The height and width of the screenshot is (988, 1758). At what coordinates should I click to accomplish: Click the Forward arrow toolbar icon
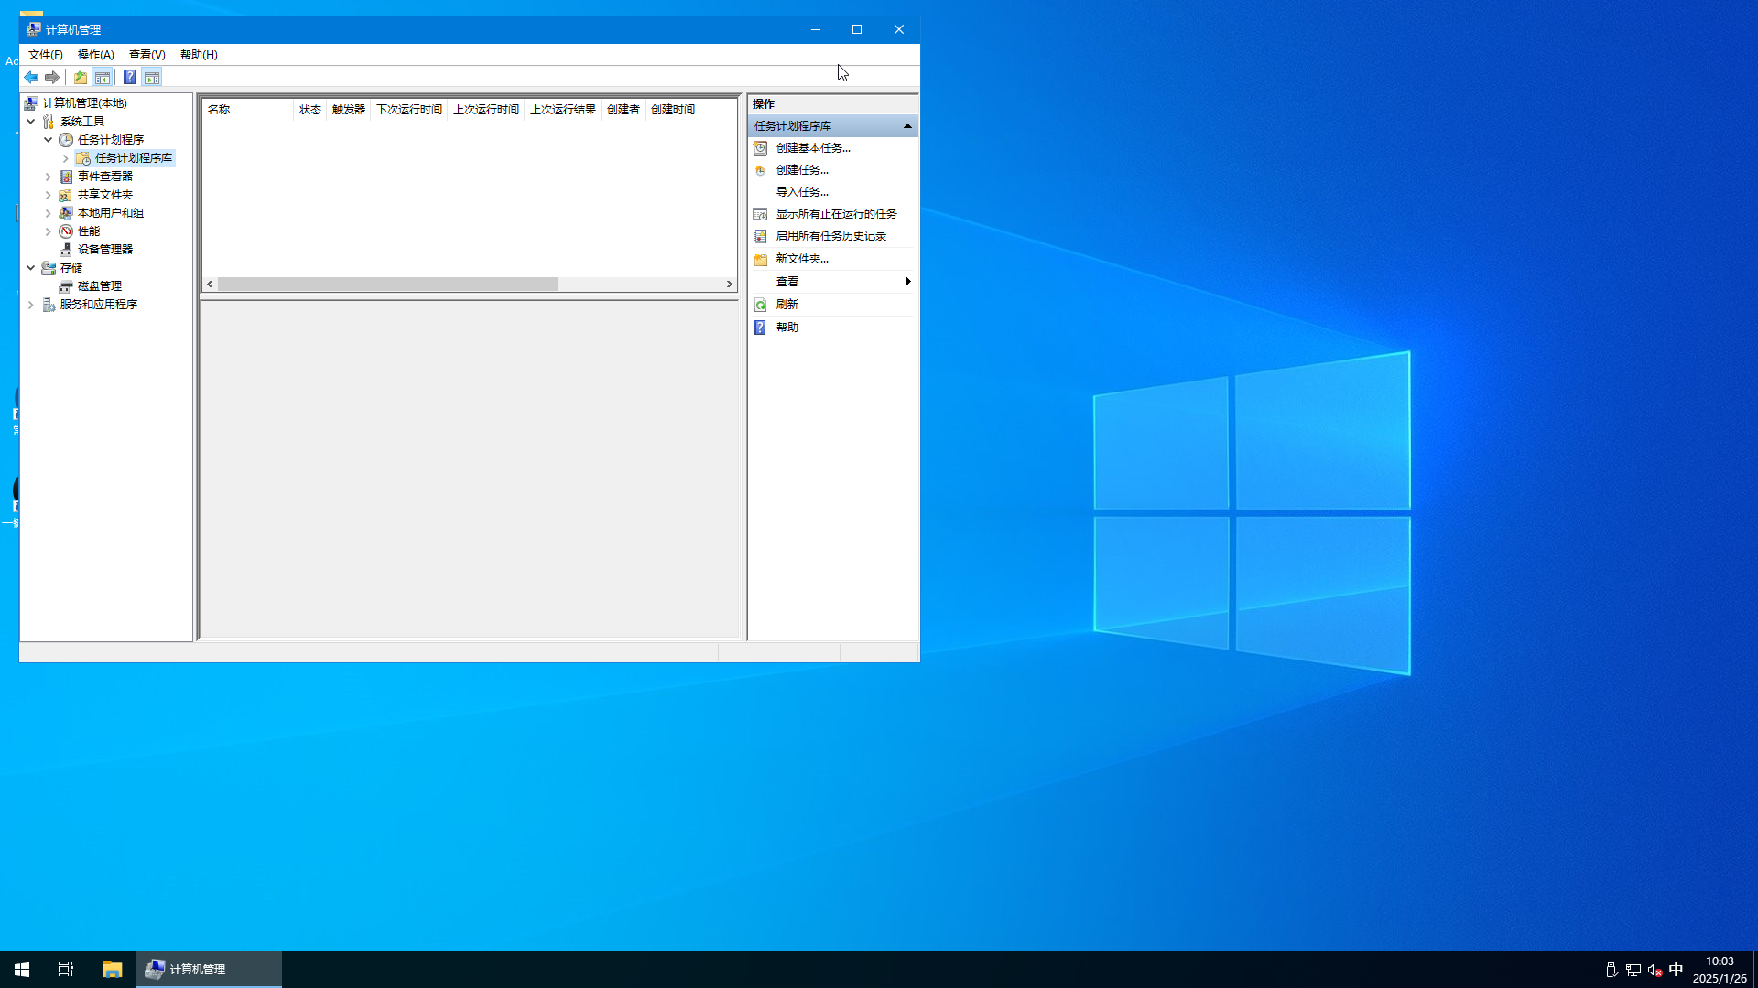52,78
